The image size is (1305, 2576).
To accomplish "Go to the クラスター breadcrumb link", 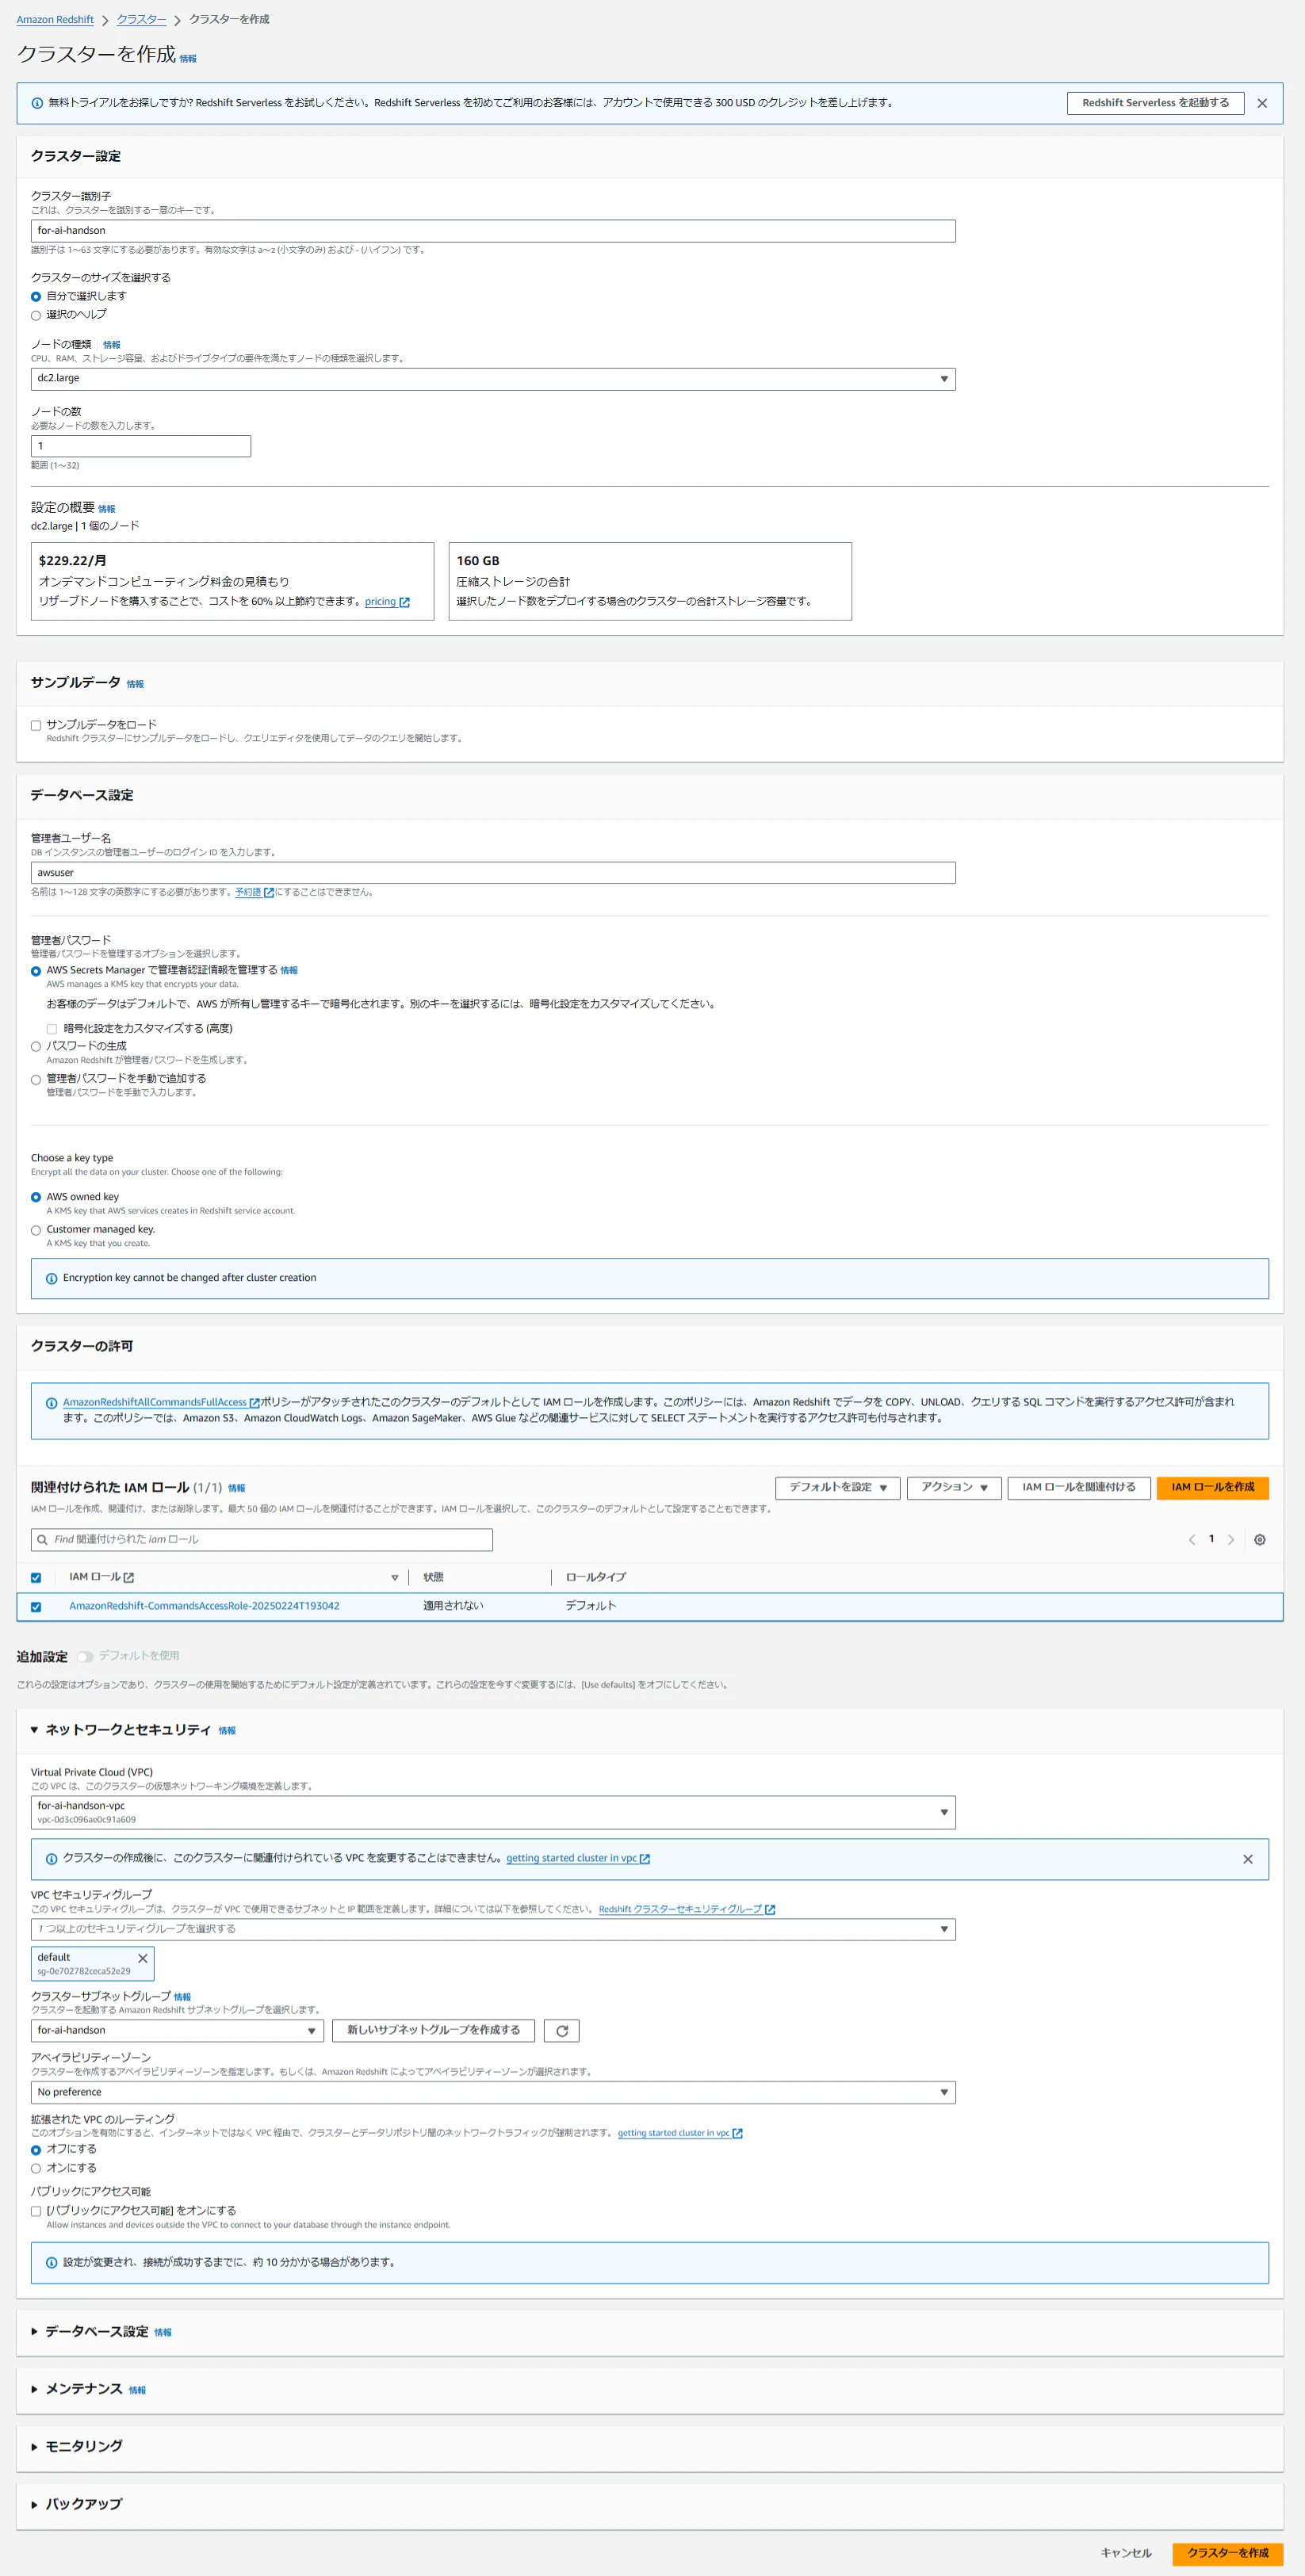I will click(142, 20).
